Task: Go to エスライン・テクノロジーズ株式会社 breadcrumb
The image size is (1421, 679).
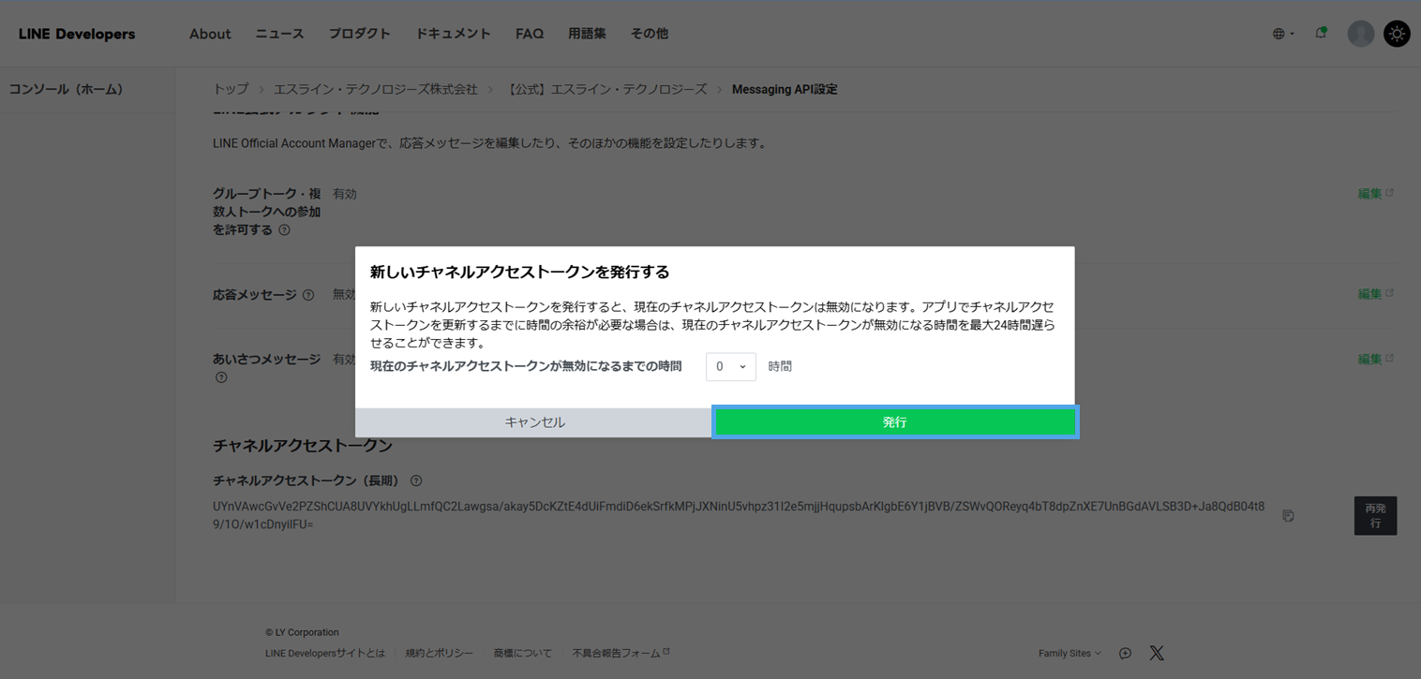Action: tap(375, 89)
